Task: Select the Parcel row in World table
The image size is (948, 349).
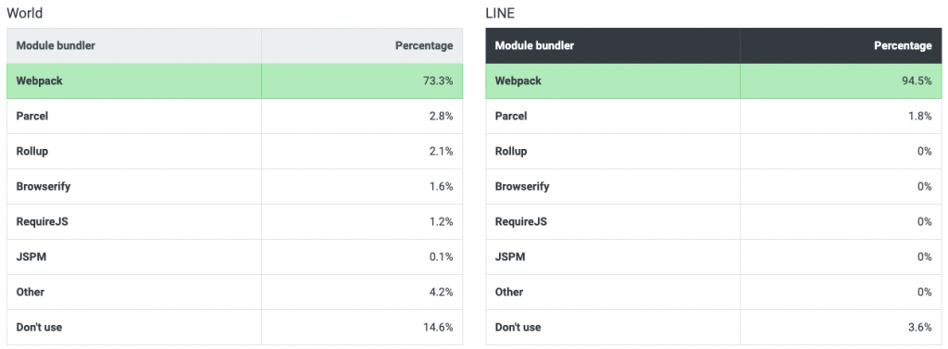Action: [234, 116]
